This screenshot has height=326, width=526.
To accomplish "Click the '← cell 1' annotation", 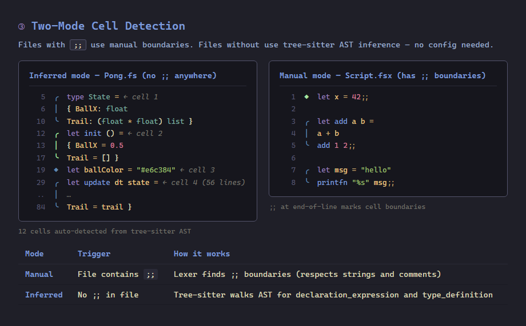I will point(141,97).
